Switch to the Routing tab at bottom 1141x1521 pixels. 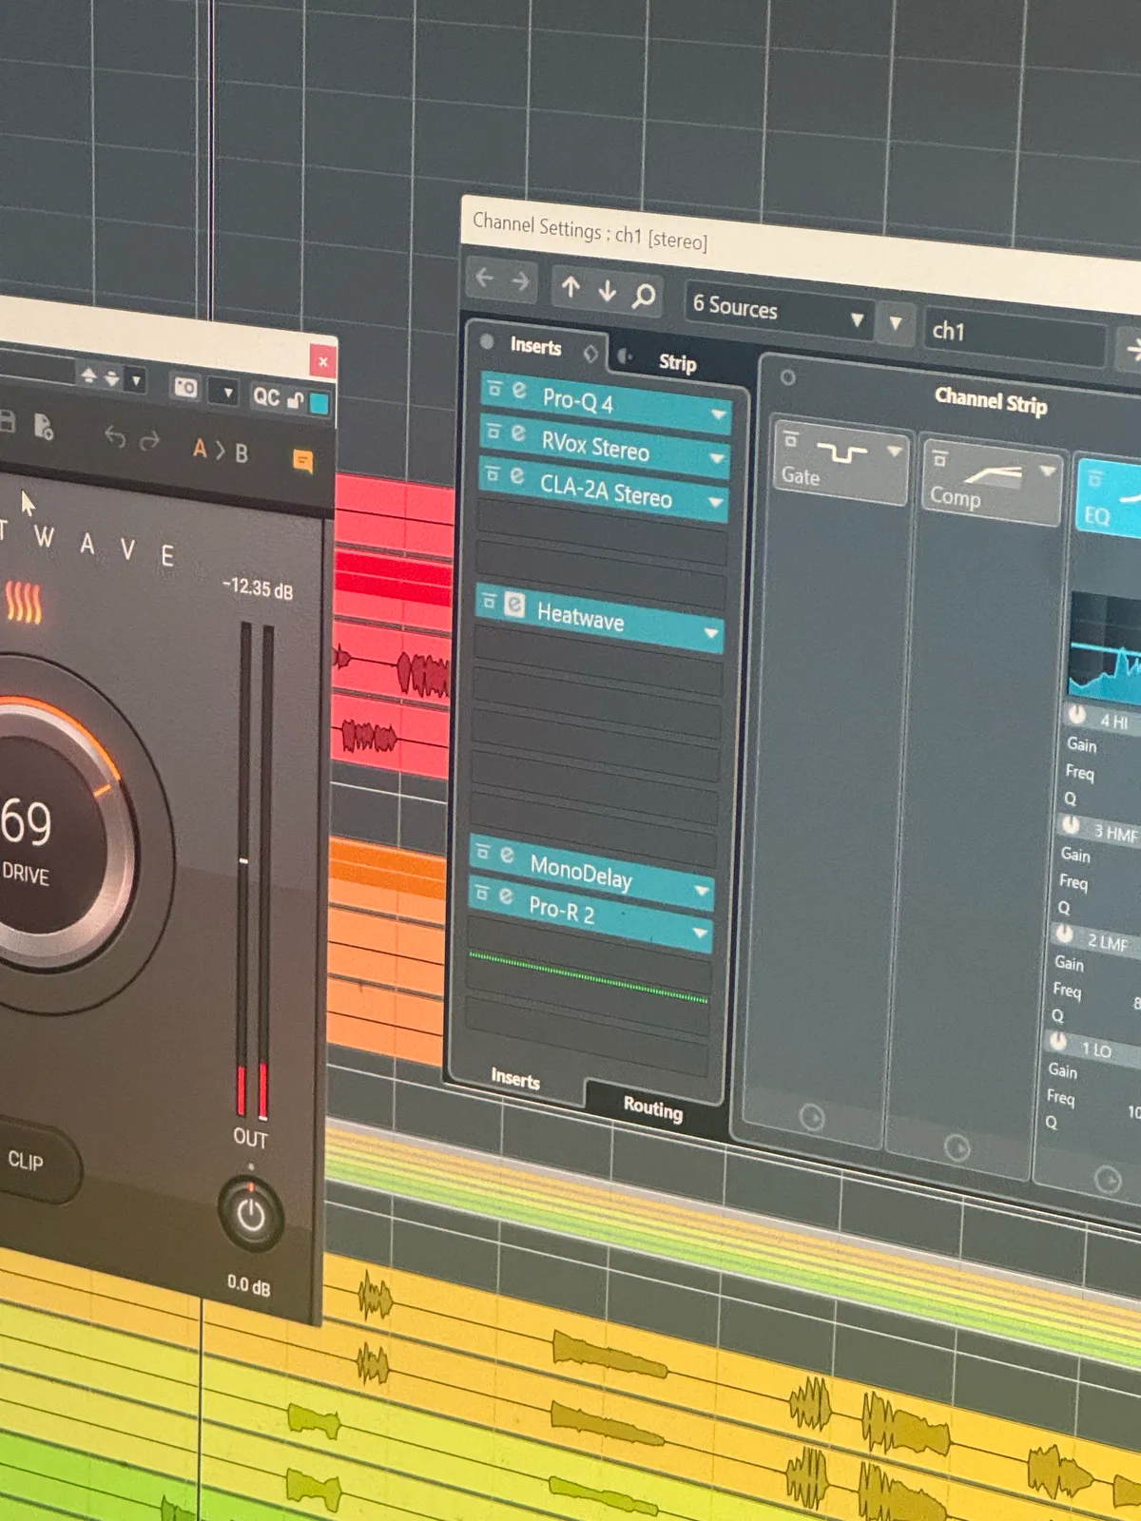pyautogui.click(x=652, y=1107)
